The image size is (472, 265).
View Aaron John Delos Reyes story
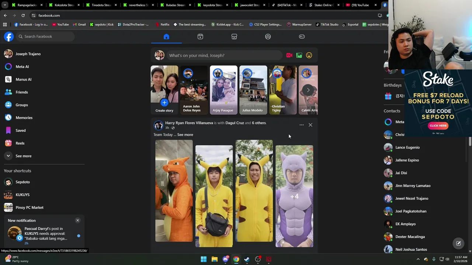[x=194, y=90]
